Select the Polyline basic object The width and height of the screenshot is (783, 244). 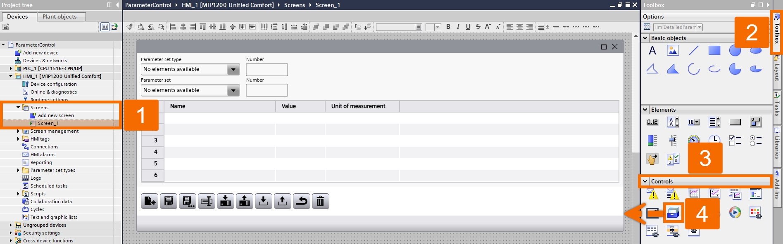(652, 69)
